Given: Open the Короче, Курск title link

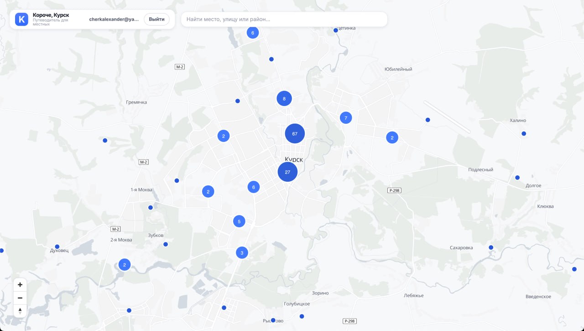Looking at the screenshot, I should [51, 15].
